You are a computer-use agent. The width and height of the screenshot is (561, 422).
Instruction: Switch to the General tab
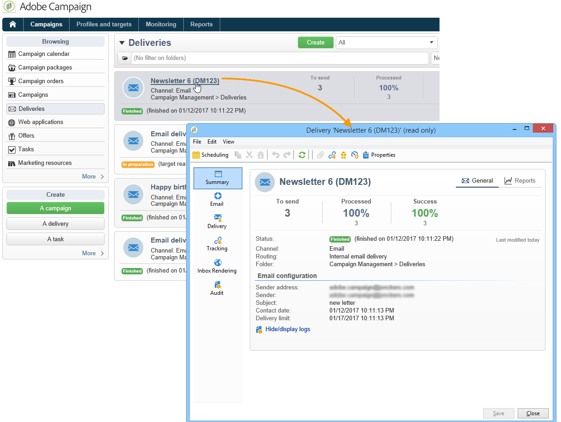477,181
